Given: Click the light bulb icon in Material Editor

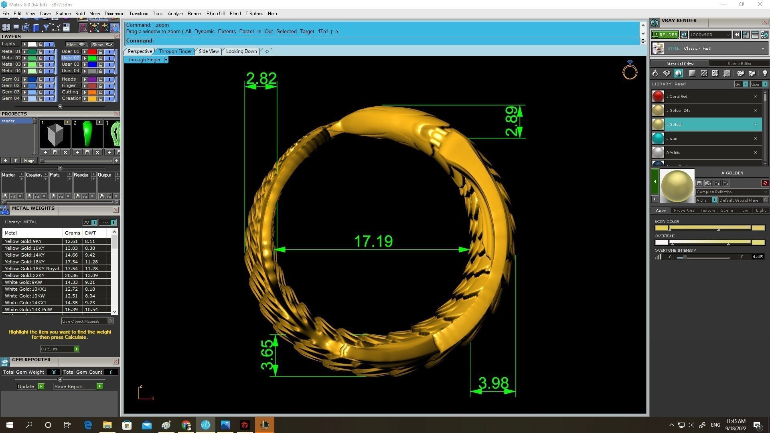Looking at the screenshot, I should click(x=764, y=73).
